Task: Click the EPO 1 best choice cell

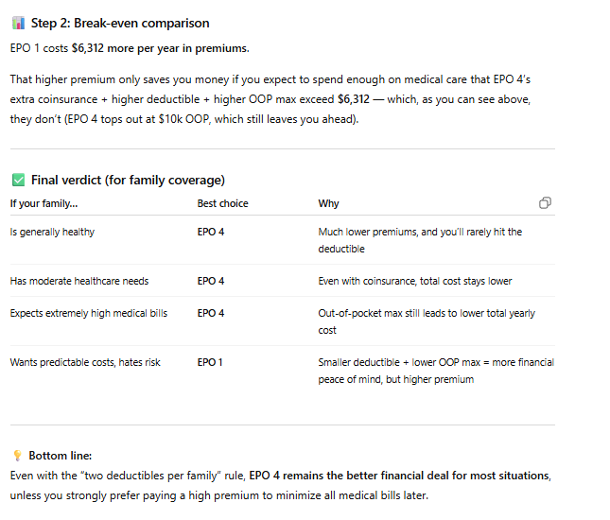Action: [210, 362]
